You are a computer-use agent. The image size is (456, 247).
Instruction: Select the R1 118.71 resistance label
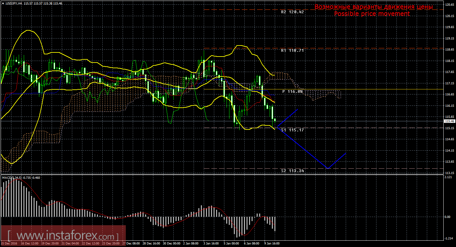click(x=292, y=50)
